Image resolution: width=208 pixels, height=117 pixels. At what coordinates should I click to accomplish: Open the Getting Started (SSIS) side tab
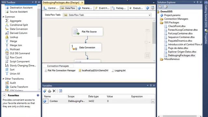click(206, 14)
